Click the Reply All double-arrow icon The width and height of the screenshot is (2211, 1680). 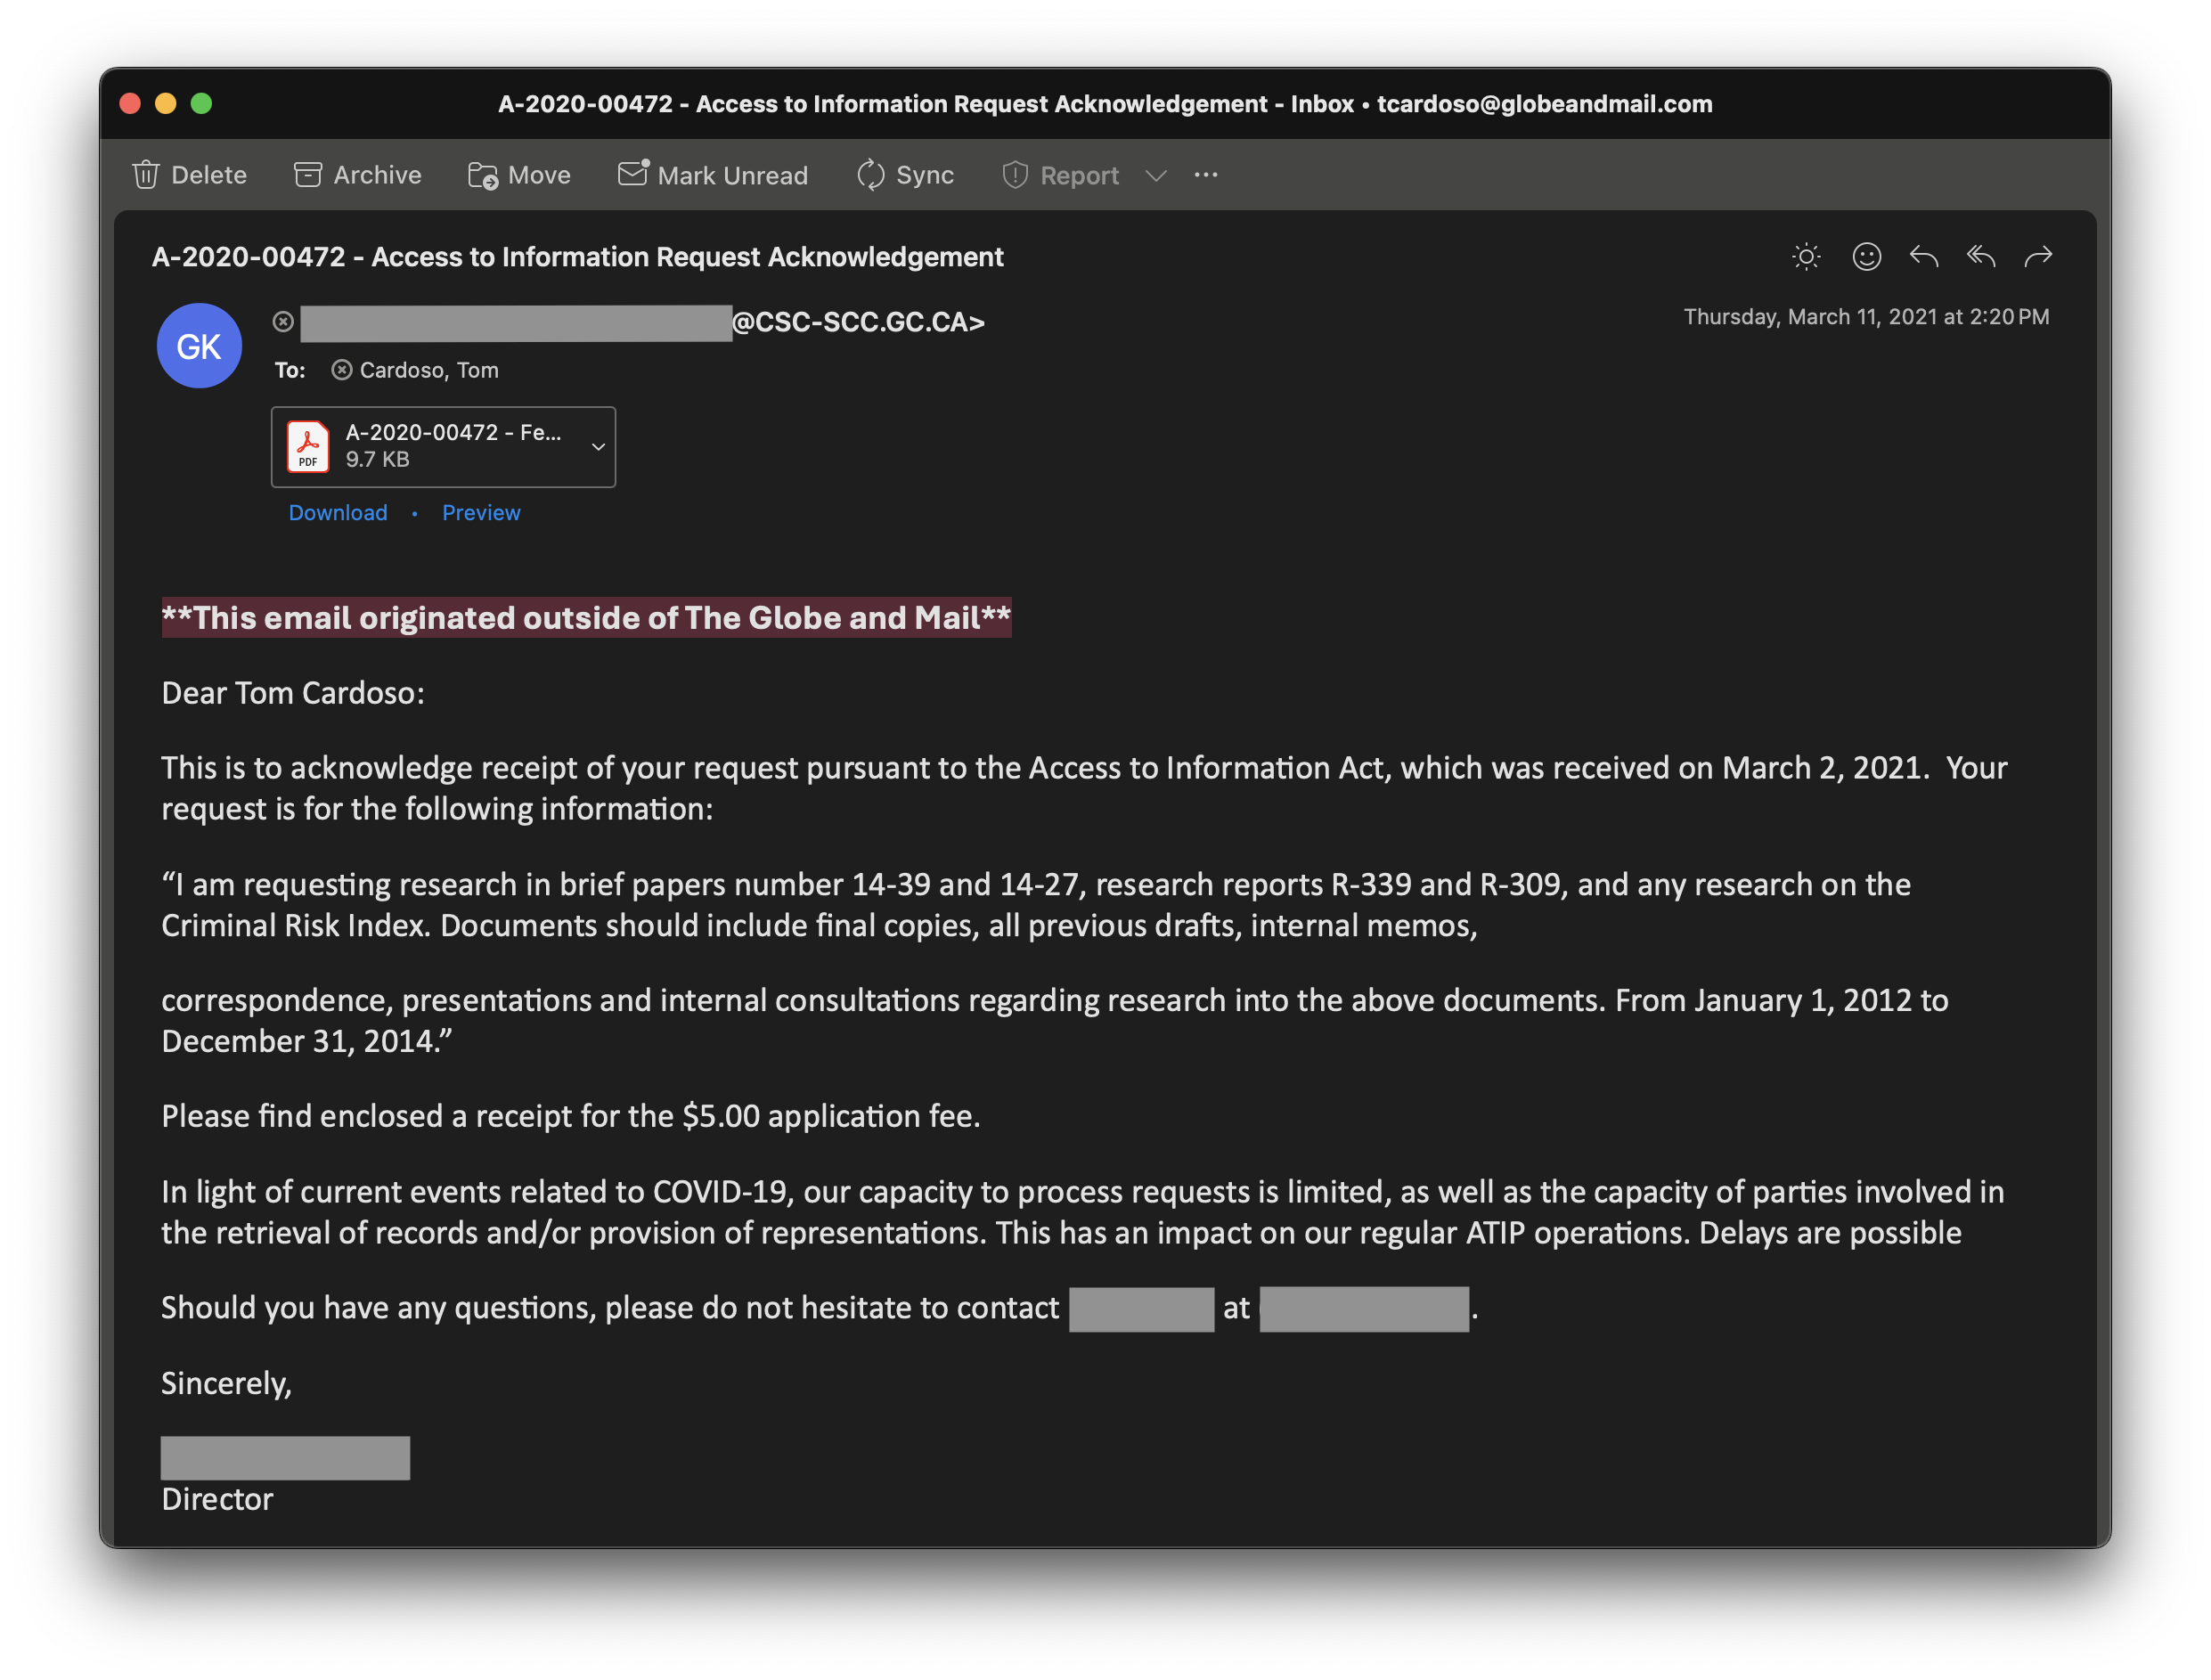click(1981, 257)
